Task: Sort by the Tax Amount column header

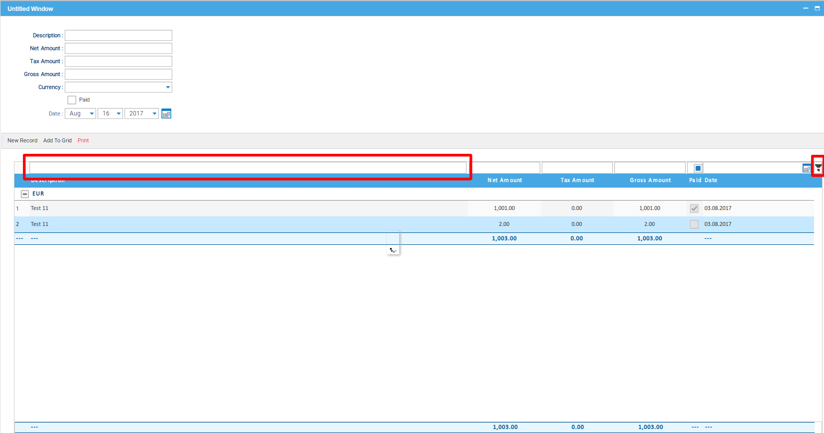Action: pos(578,180)
